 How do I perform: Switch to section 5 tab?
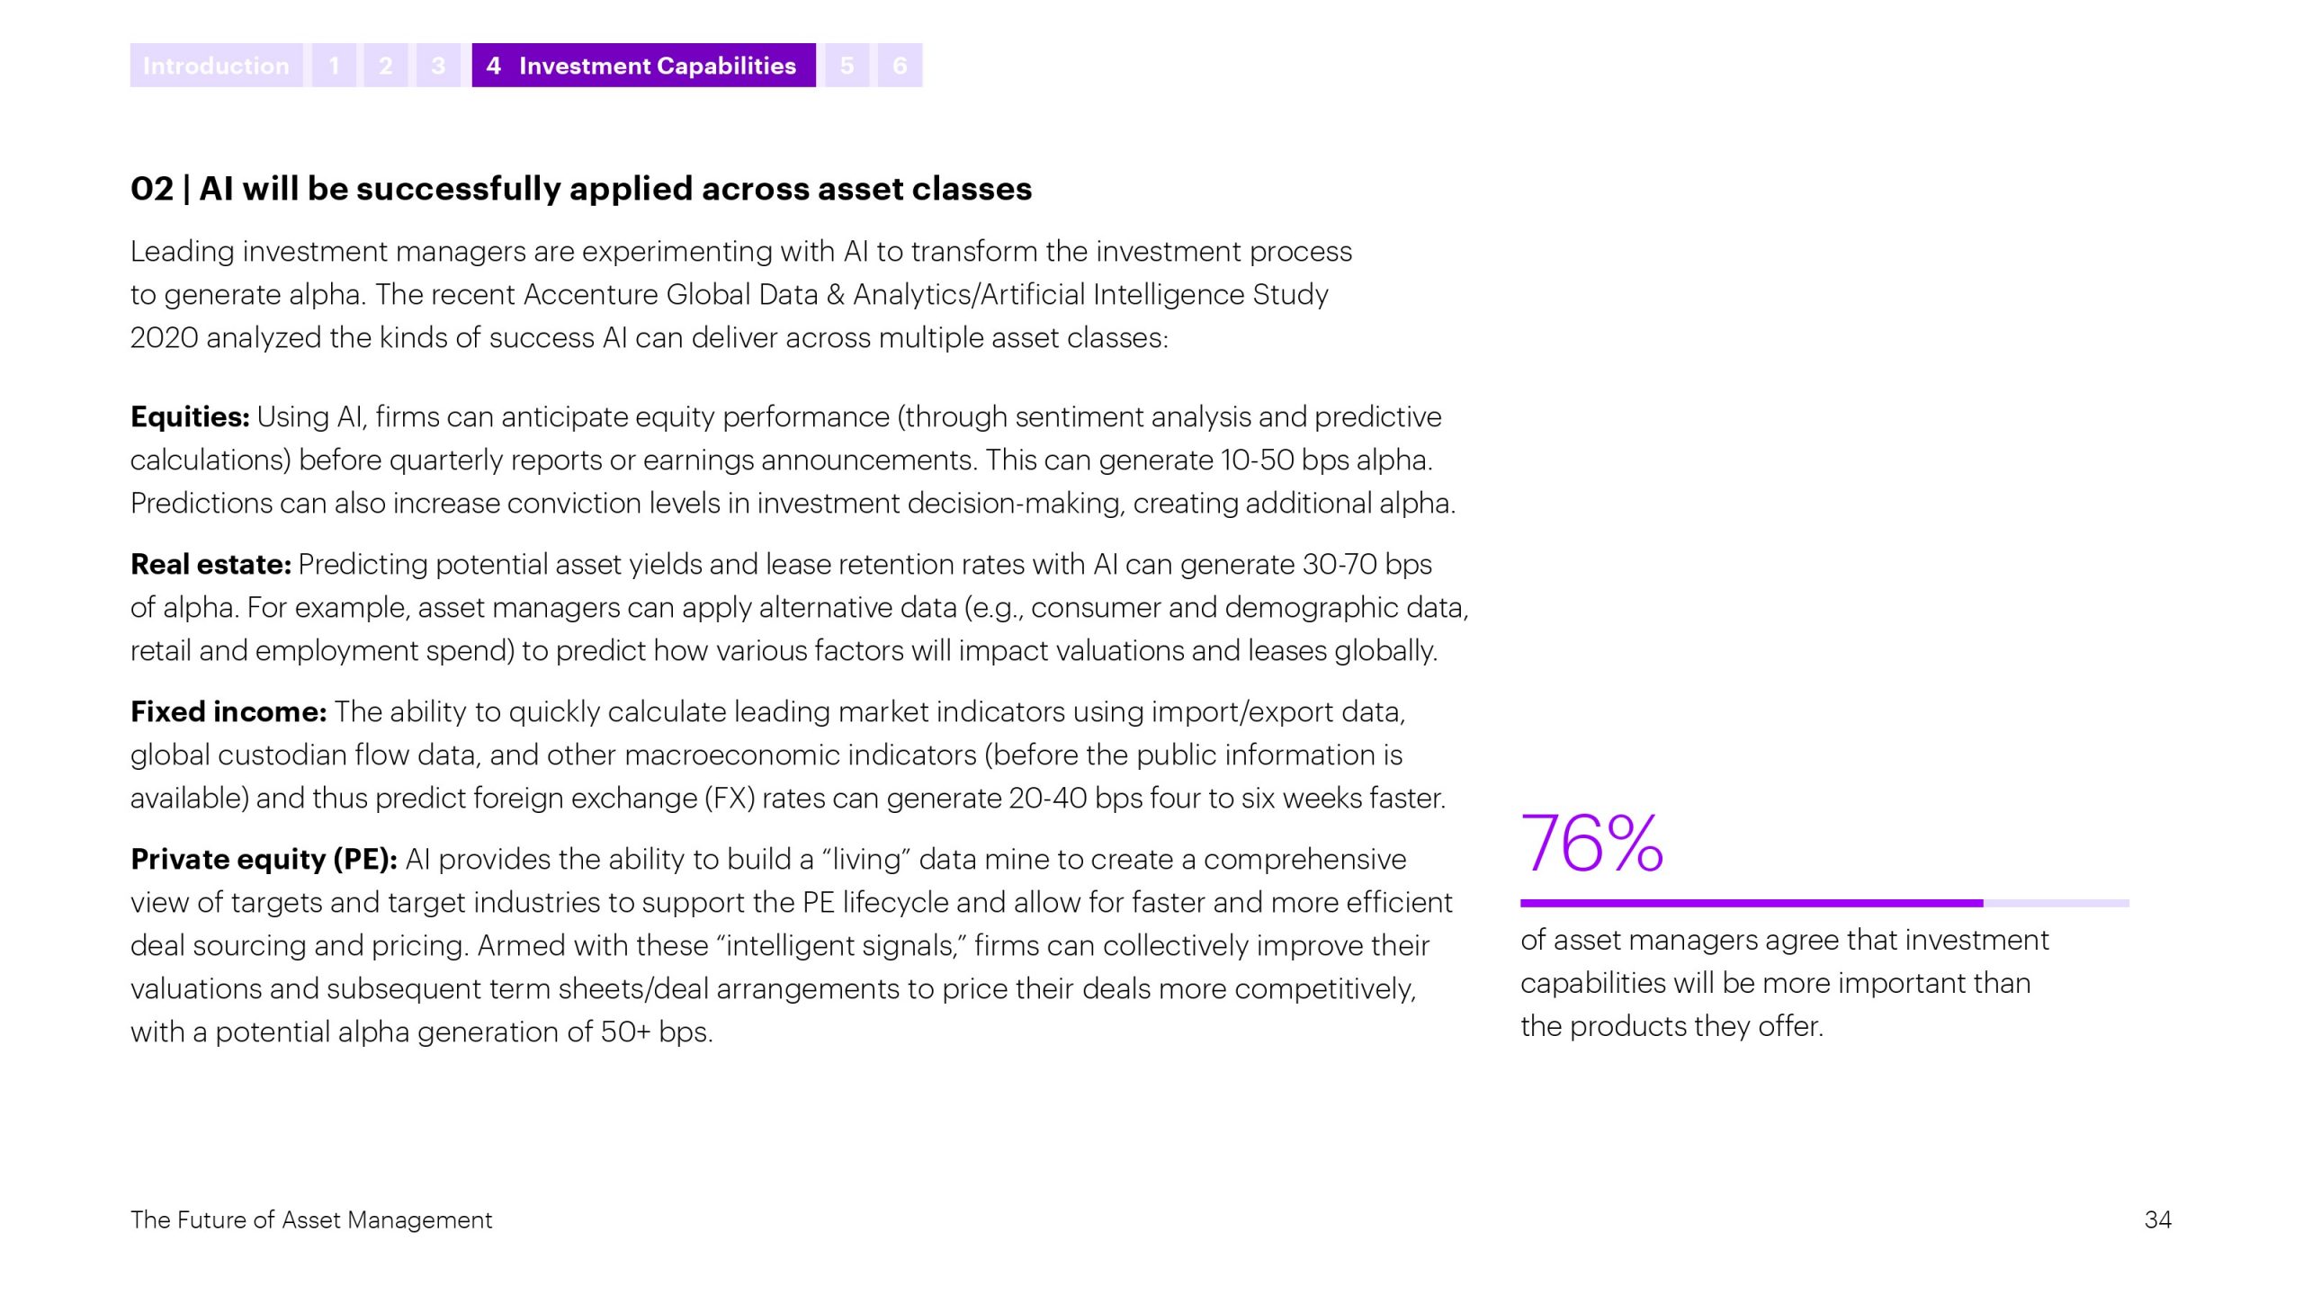coord(847,66)
